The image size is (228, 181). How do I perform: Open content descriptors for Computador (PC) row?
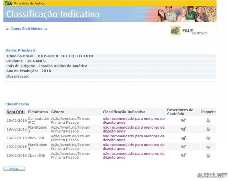183,120
